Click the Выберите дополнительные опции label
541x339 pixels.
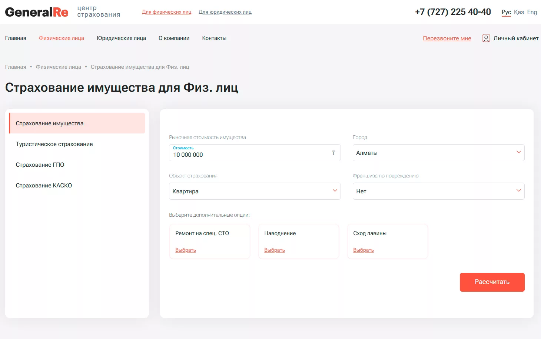click(209, 215)
